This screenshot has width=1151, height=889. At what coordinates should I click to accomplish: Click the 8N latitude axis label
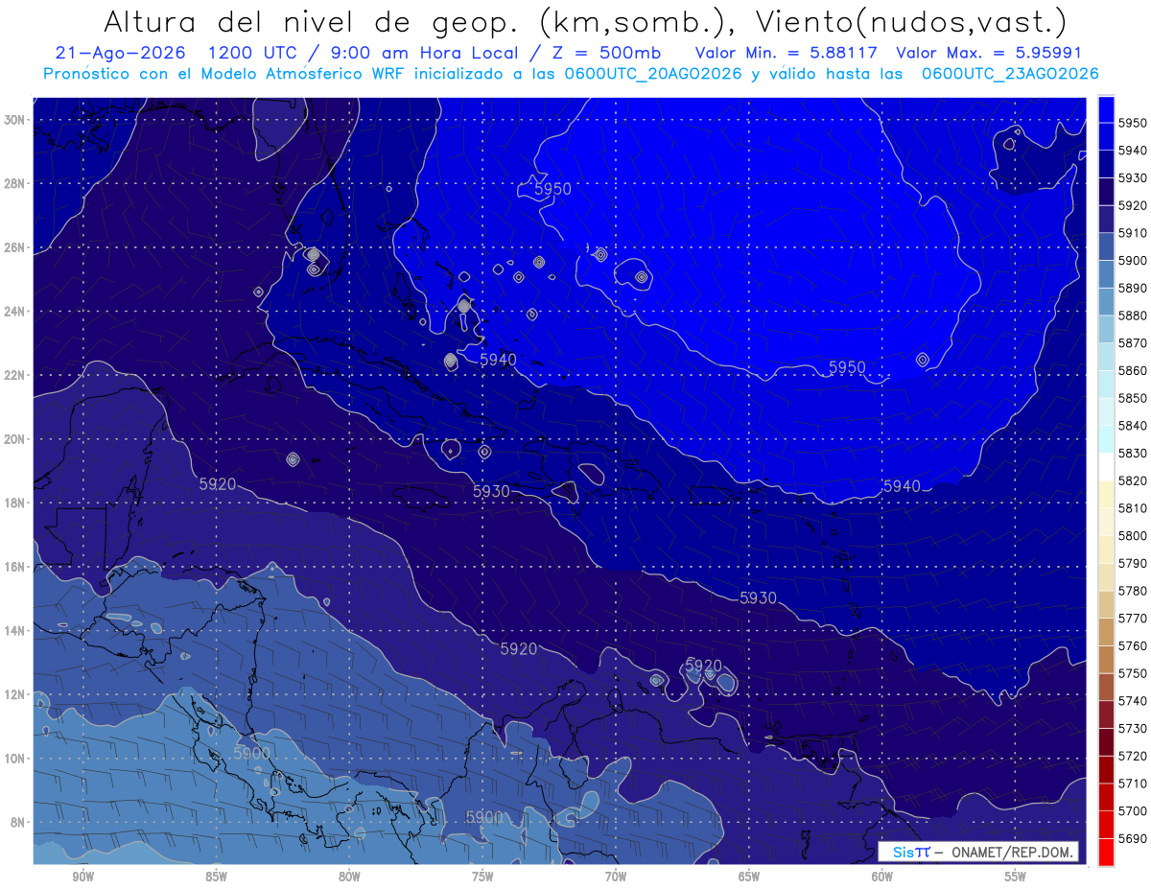19,822
